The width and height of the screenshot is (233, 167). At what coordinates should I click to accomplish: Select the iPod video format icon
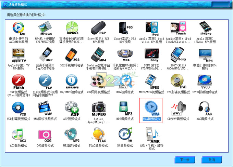pyautogui.click(x=152, y=29)
